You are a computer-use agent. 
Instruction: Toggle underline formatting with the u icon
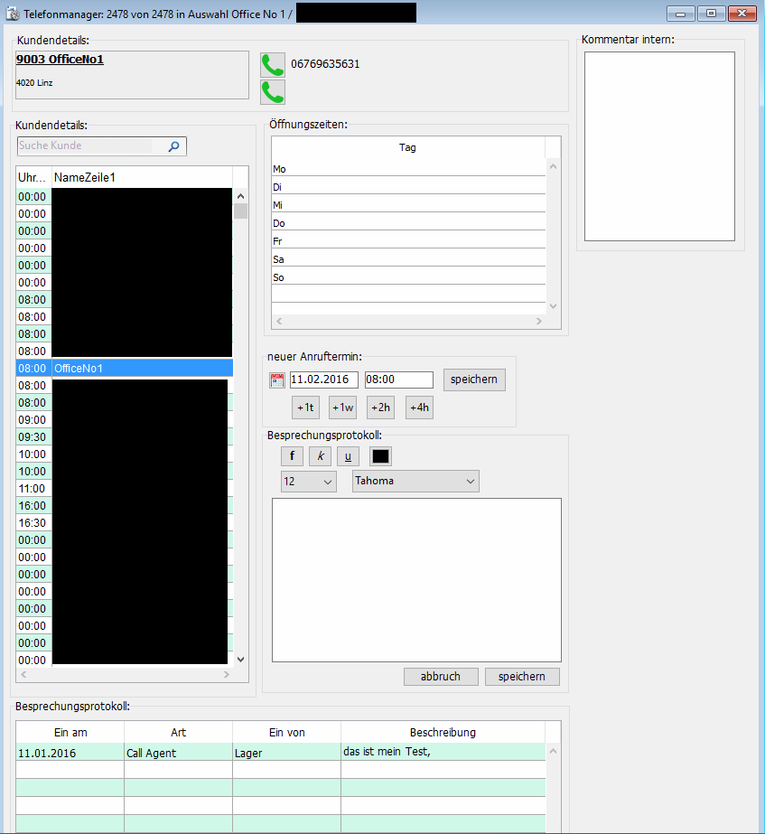pos(347,455)
